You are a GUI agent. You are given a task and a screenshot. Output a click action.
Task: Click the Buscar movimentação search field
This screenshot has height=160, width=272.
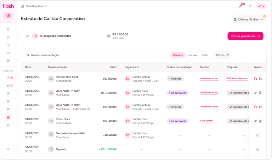(96, 55)
